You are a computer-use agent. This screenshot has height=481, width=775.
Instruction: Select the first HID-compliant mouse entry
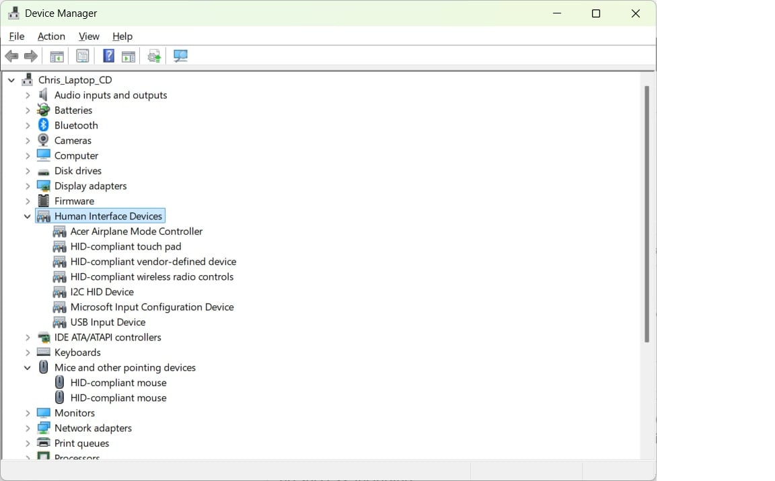[118, 383]
